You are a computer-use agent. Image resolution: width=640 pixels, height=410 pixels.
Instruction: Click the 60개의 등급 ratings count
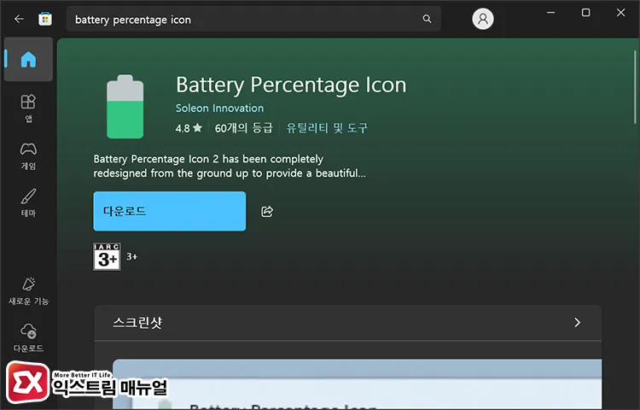tap(243, 128)
